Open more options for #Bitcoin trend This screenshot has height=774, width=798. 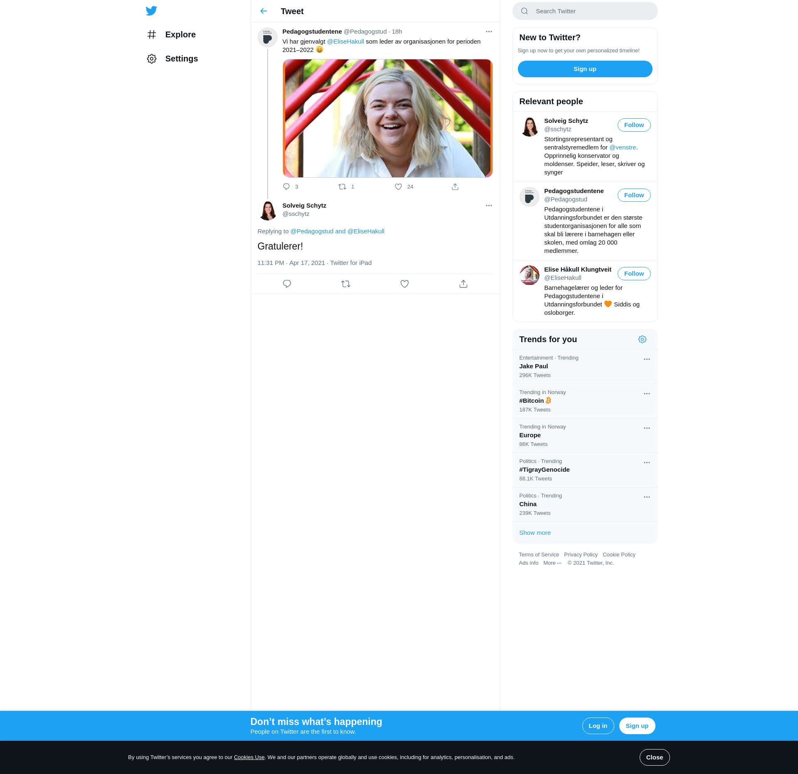(x=647, y=394)
